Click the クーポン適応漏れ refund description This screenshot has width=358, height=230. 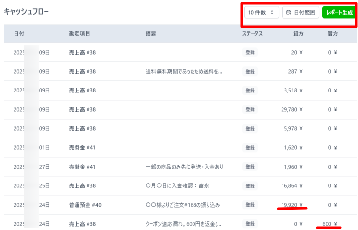184,224
